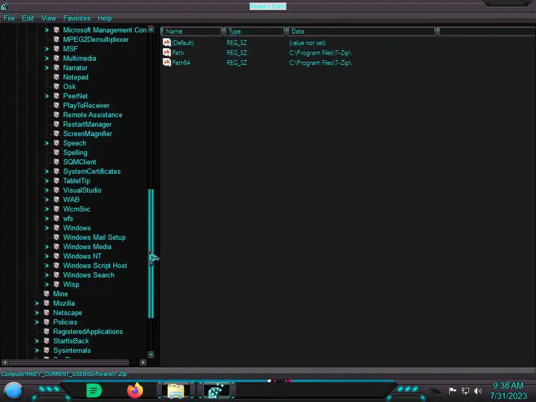
Task: Launch Firefox from the taskbar
Action: click(135, 390)
